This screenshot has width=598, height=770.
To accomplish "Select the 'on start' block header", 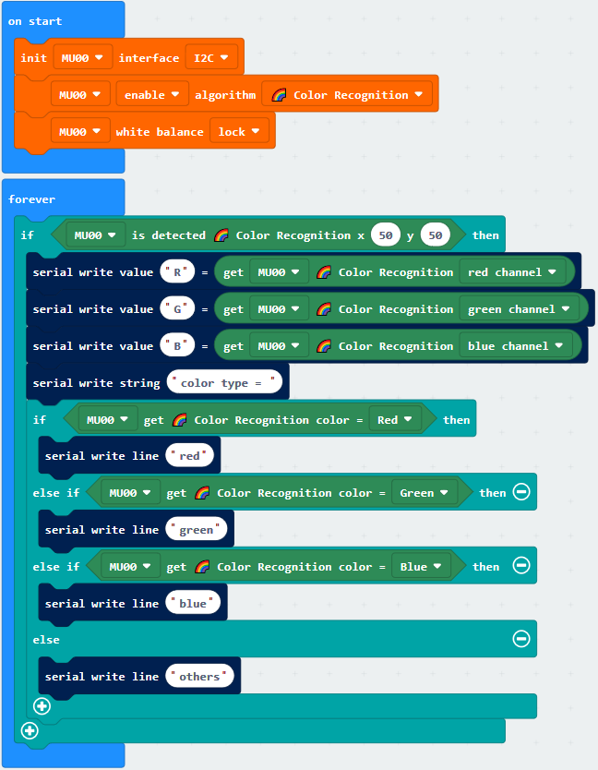I will pos(35,21).
